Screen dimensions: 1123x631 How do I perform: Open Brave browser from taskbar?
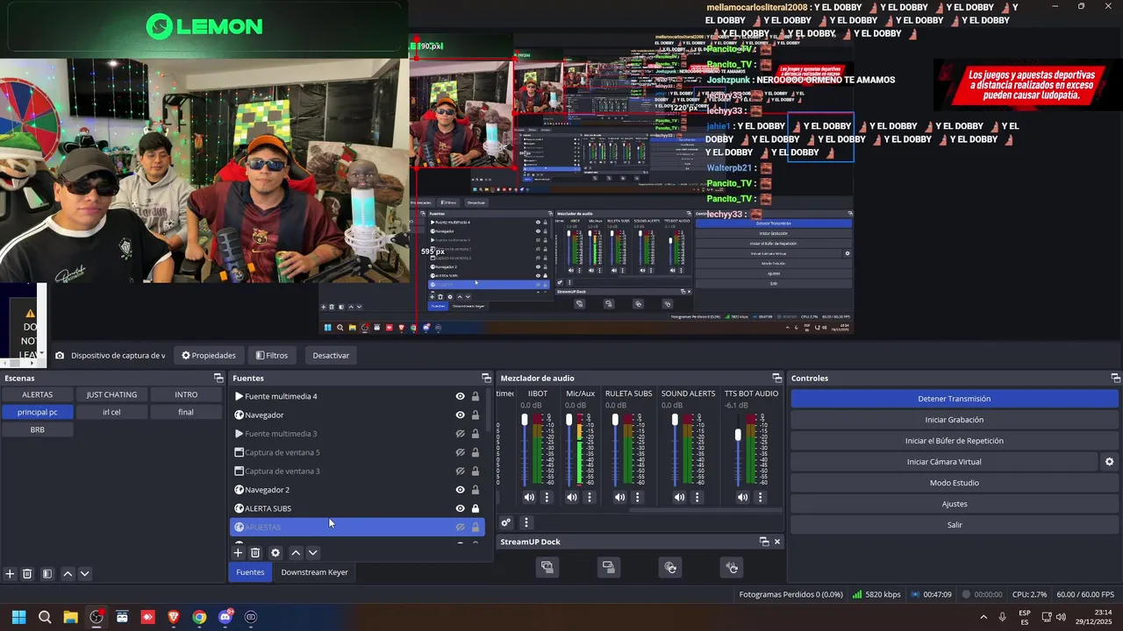pyautogui.click(x=174, y=617)
